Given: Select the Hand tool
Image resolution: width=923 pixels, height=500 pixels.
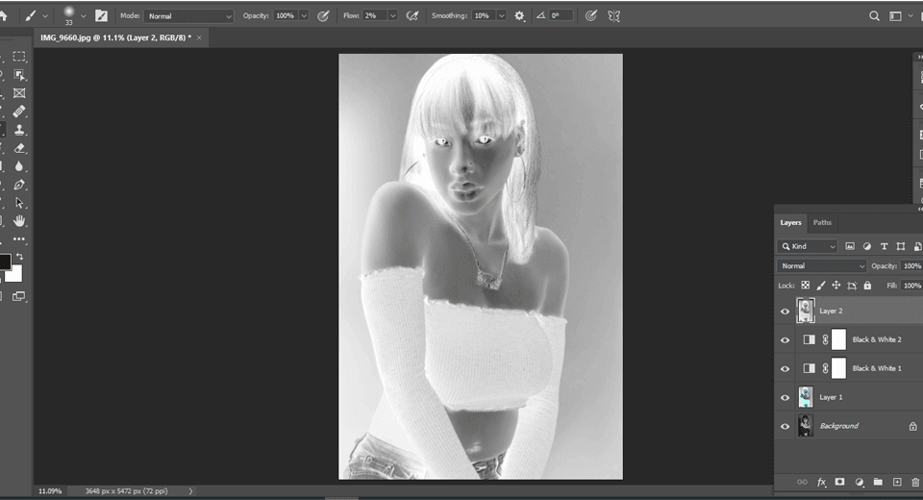Looking at the screenshot, I should [19, 221].
